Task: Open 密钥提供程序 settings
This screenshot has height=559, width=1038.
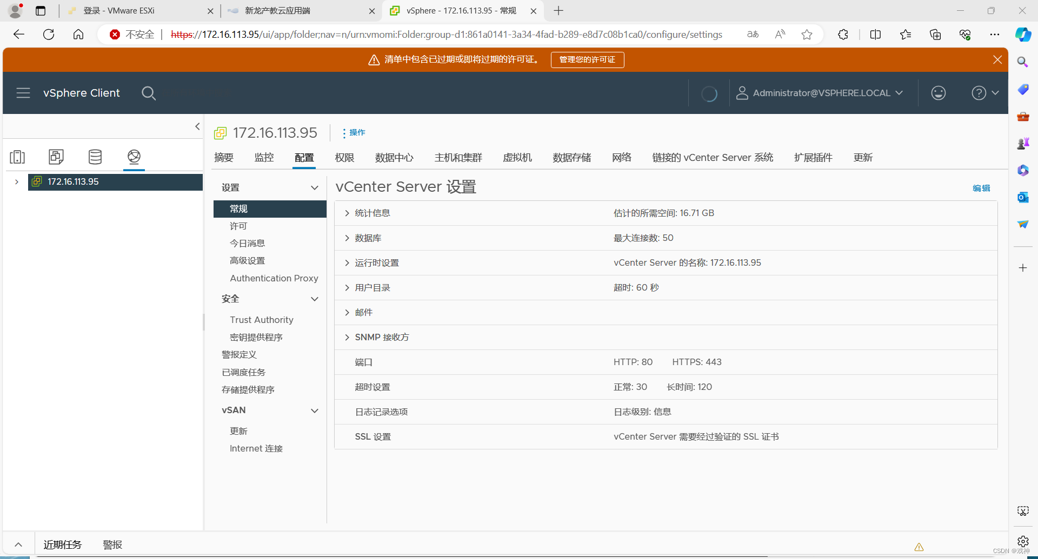Action: (256, 337)
